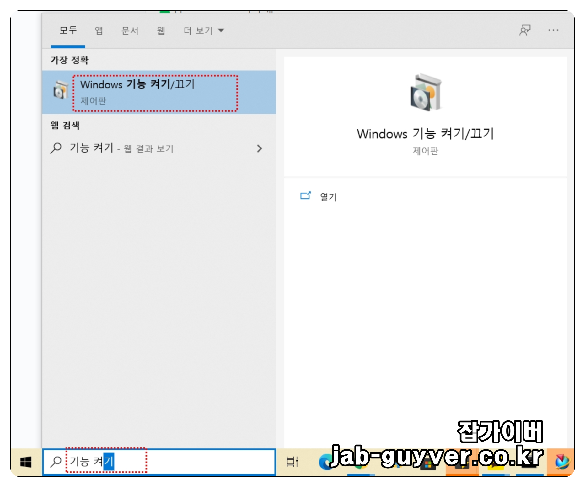Click the magnifier icon beside 기능 켜기 web result
This screenshot has height=487, width=585.
56,148
